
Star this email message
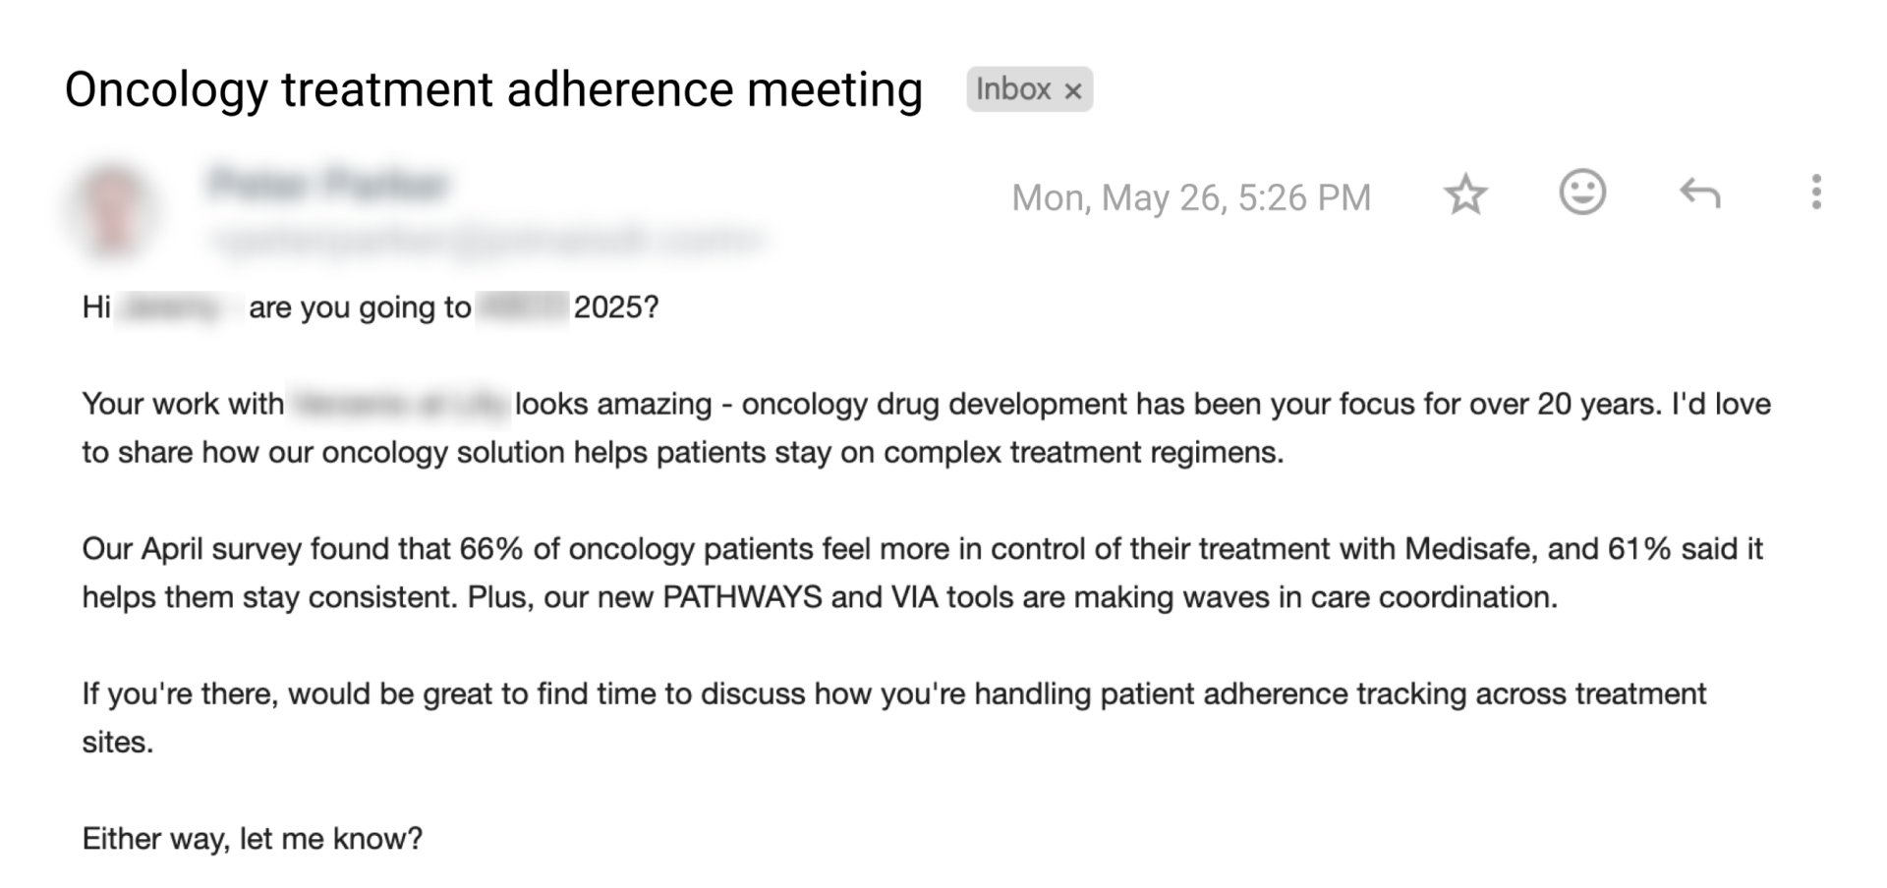[x=1464, y=194]
